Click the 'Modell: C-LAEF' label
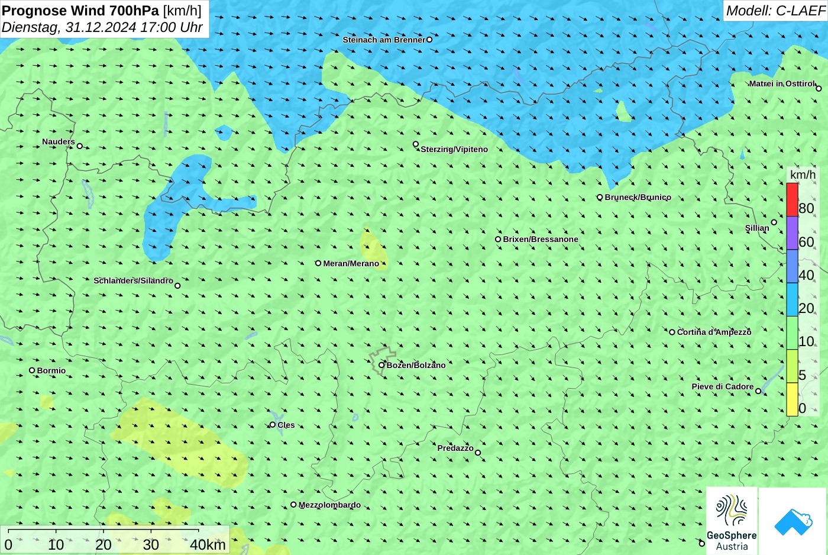 (x=775, y=10)
